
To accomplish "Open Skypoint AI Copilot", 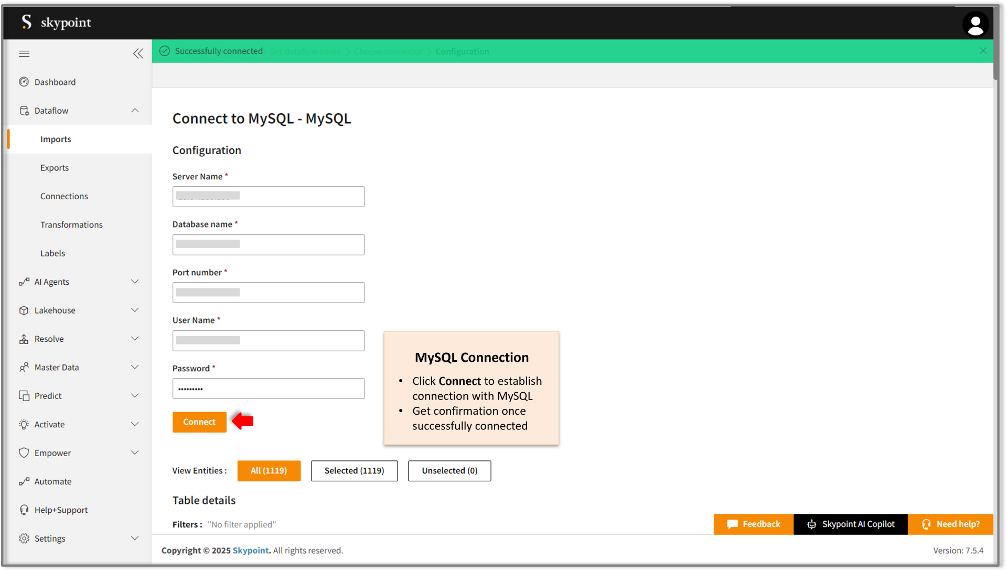I will point(850,524).
